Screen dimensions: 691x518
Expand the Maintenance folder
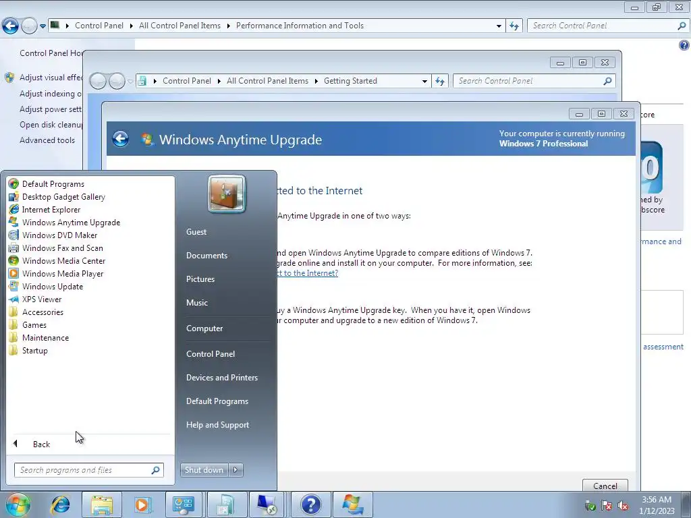tap(45, 338)
